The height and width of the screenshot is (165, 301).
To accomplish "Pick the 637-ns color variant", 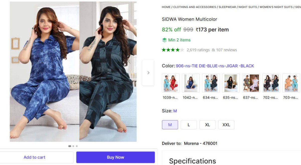I will point(251,83).
